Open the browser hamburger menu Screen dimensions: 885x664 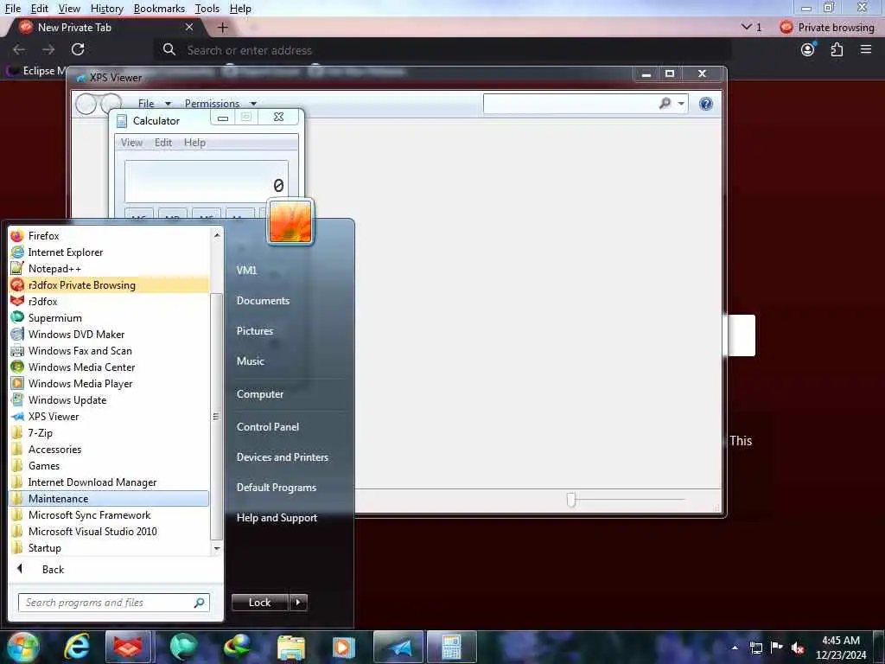866,49
